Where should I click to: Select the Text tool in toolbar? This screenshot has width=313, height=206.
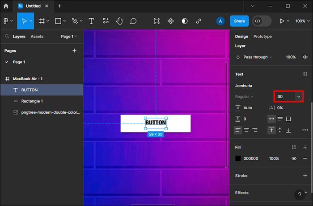(91, 21)
